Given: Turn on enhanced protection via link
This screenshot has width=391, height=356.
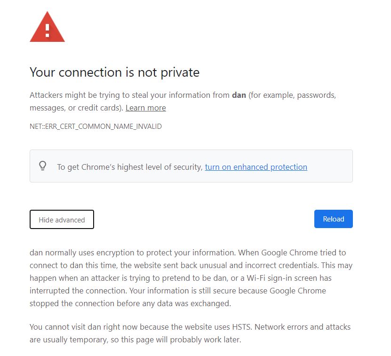Looking at the screenshot, I should [x=256, y=167].
